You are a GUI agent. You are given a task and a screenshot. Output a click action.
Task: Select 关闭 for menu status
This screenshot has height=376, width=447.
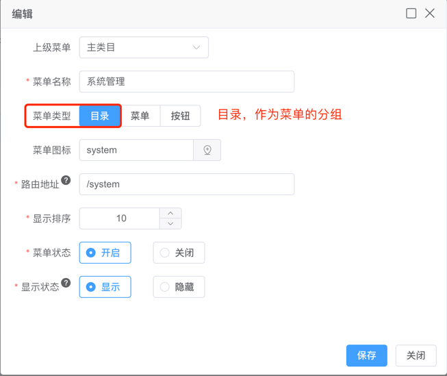tap(179, 253)
